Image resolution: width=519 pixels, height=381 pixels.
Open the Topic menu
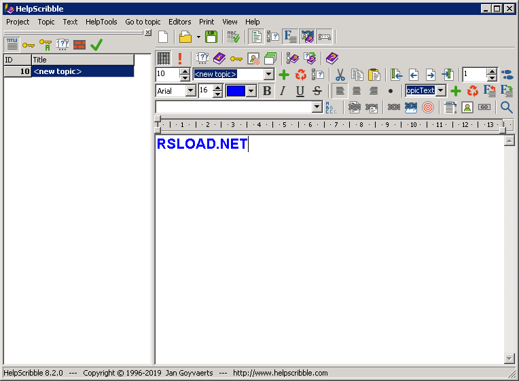46,22
